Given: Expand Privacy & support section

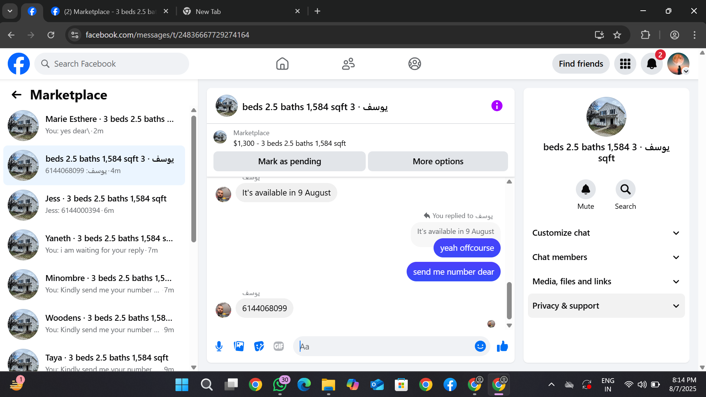Looking at the screenshot, I should [606, 306].
